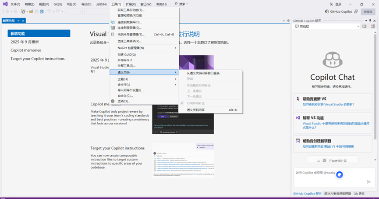This screenshot has width=379, height=199.
Task: Open the undo history dropdown arrow
Action: 53,11
